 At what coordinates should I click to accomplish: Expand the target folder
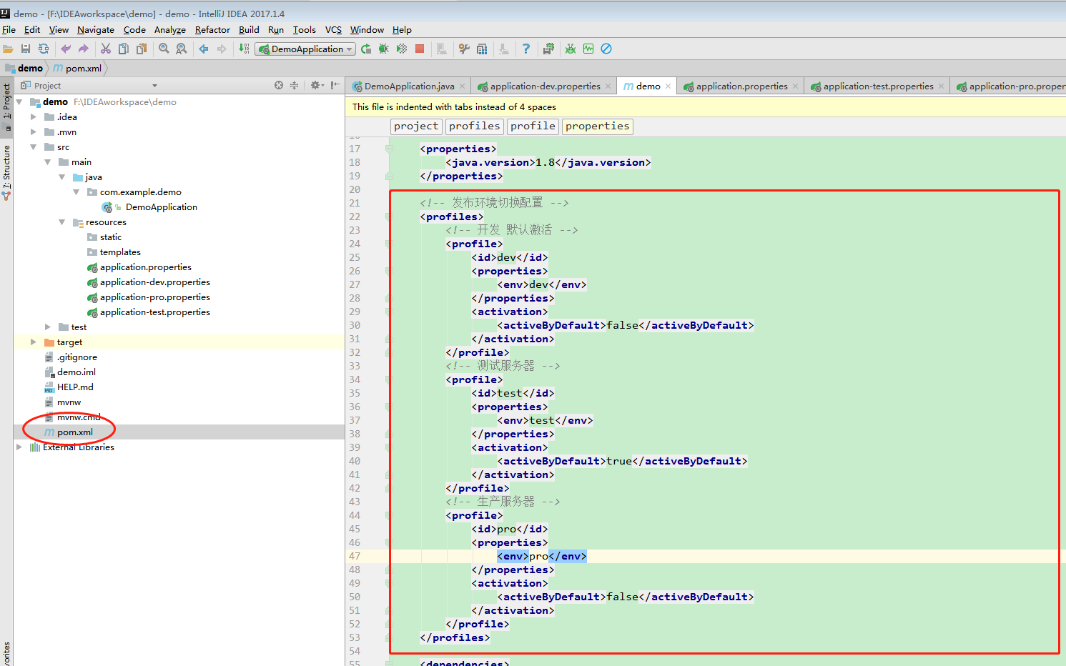34,342
